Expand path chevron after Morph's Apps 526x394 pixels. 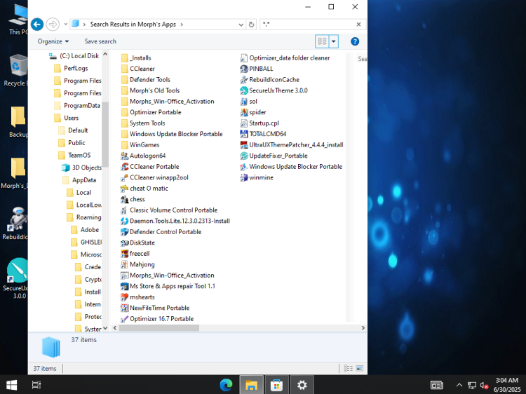[x=182, y=25]
